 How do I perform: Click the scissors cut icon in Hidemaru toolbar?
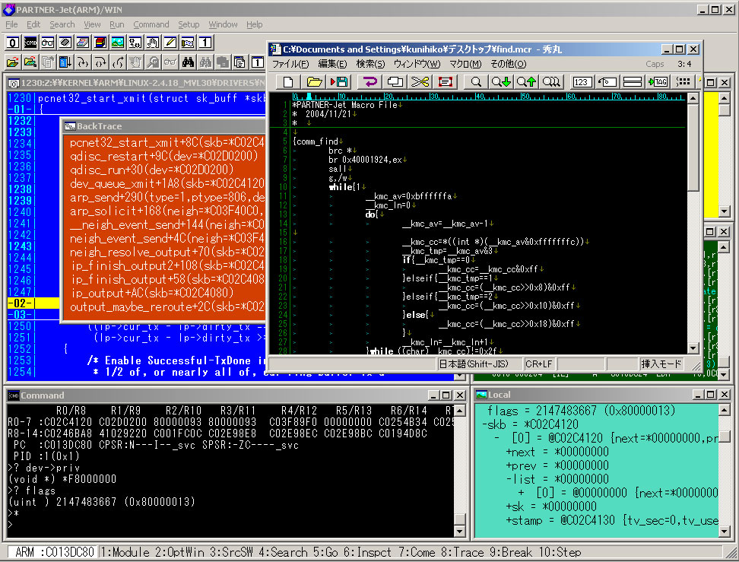(420, 82)
